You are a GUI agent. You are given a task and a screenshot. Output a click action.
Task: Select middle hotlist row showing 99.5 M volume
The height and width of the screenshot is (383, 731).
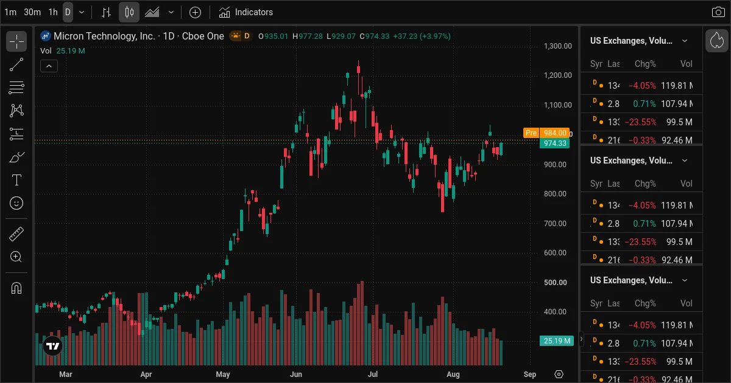click(x=641, y=242)
